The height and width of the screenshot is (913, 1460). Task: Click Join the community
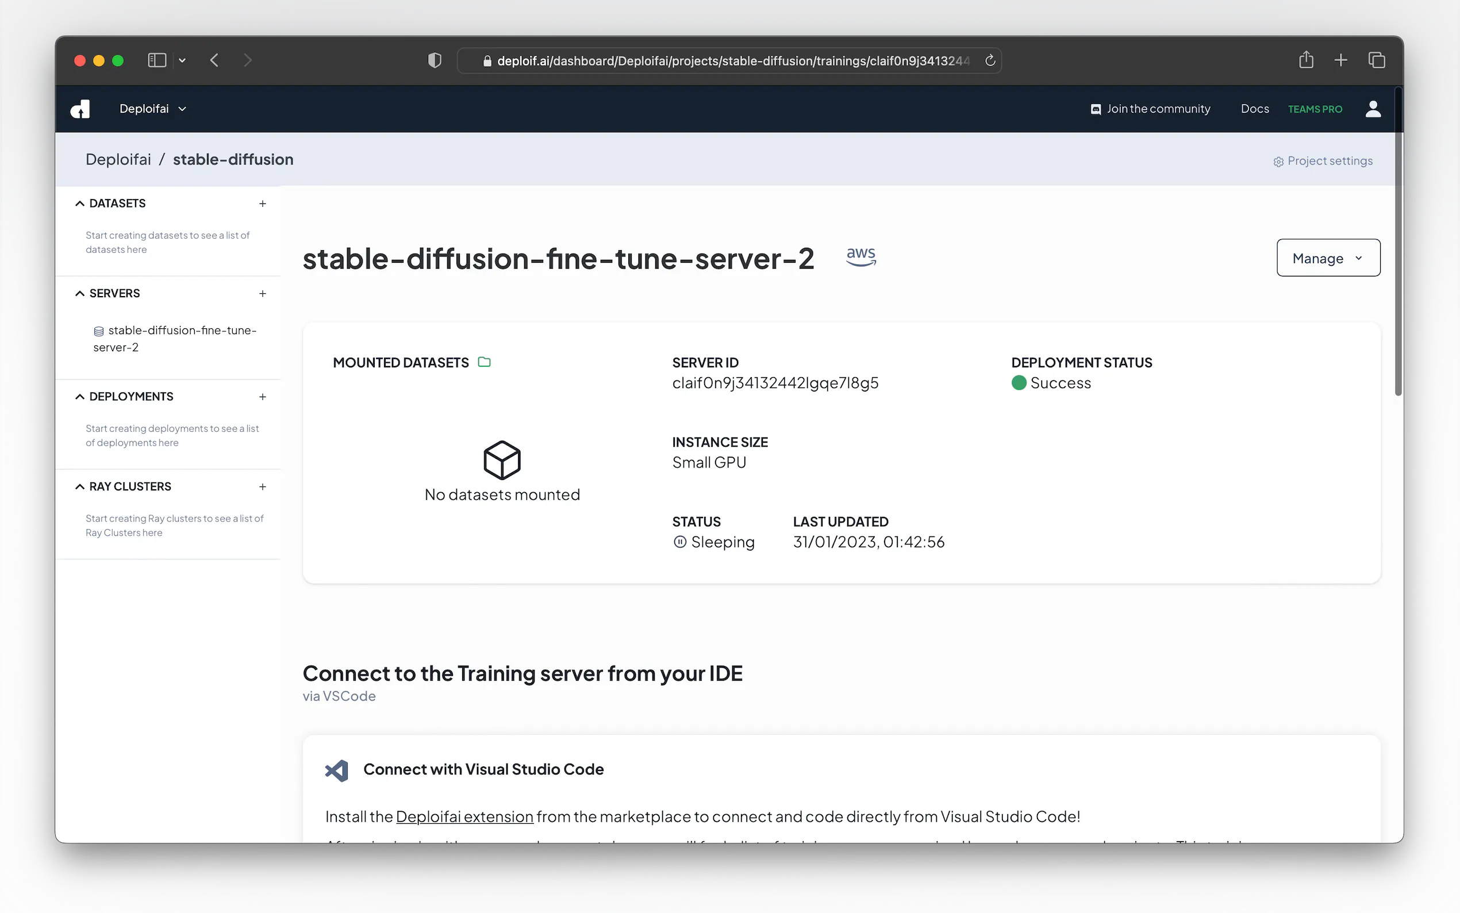point(1150,109)
